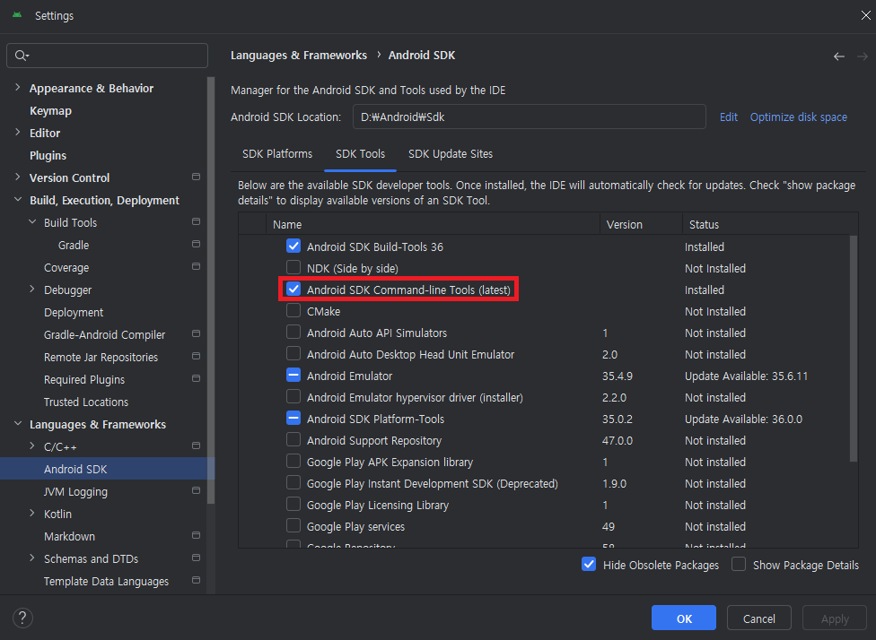Image resolution: width=876 pixels, height=640 pixels.
Task: Click project-level icon beside Coverage
Action: (x=196, y=266)
